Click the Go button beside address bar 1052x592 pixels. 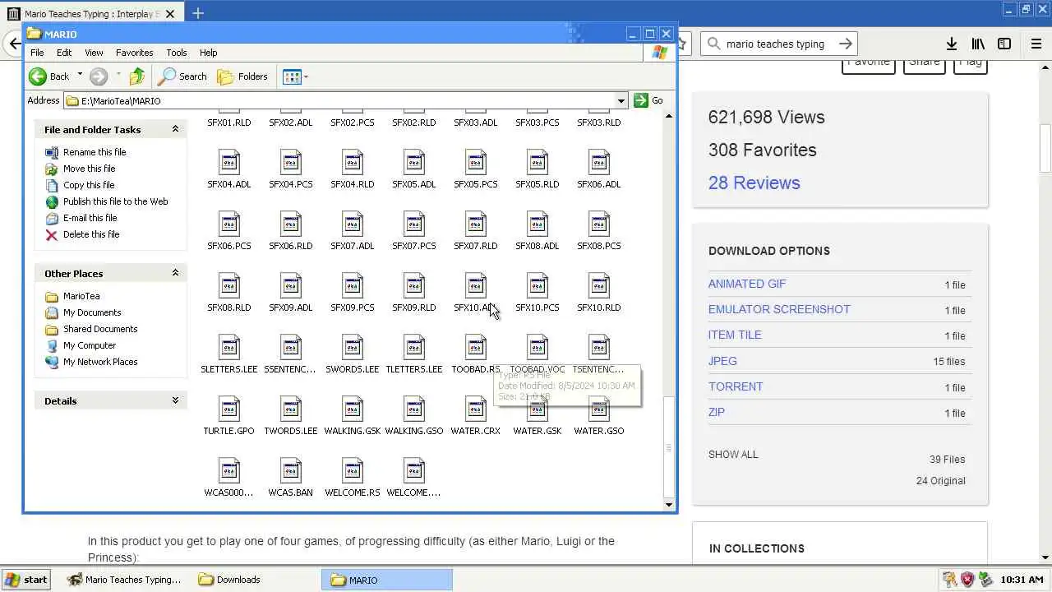pos(649,100)
